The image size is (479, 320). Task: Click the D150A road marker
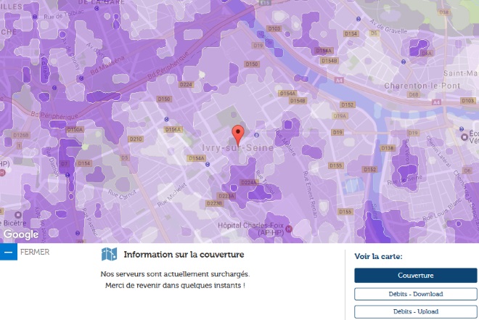75,129
